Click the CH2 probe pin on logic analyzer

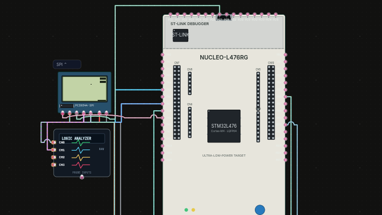(53, 157)
